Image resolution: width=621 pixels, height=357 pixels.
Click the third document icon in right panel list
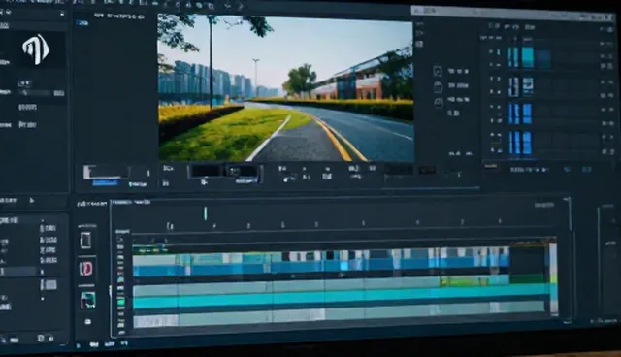(439, 103)
